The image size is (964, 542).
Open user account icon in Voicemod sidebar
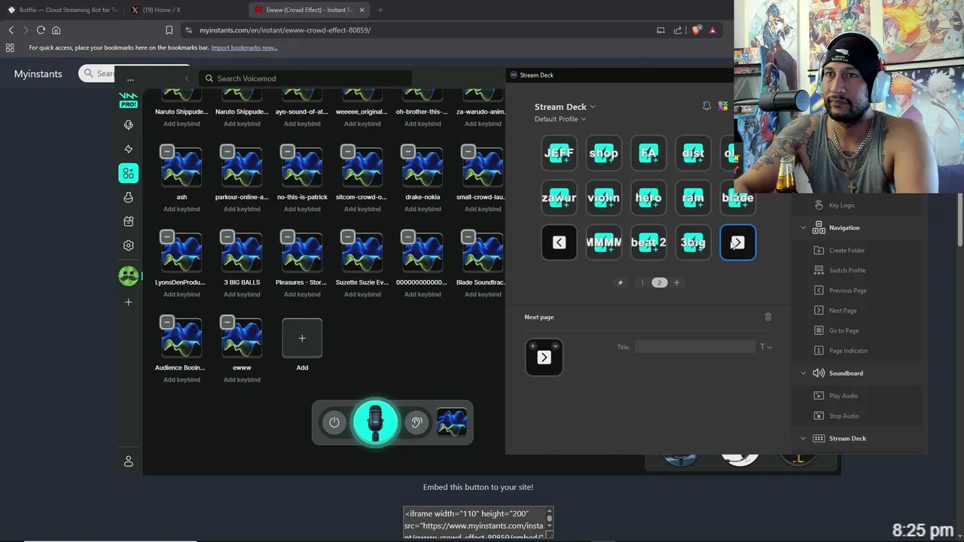128,461
